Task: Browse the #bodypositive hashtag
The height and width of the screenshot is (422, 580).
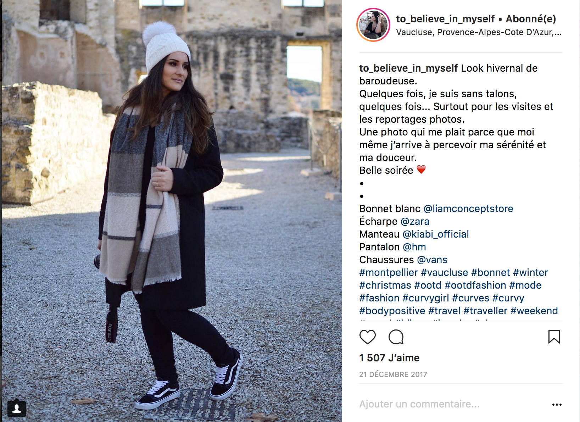Action: (x=392, y=311)
